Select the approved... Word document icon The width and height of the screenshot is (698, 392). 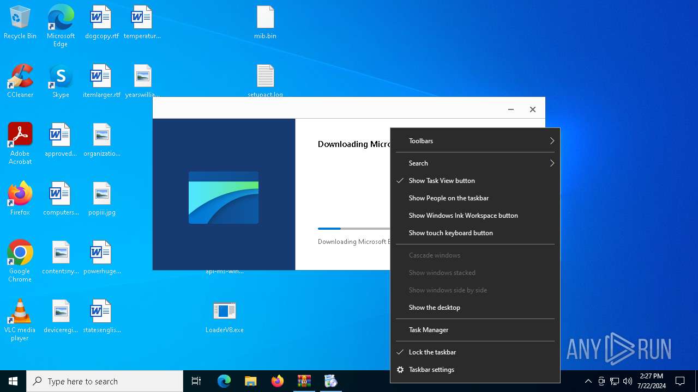coord(61,140)
